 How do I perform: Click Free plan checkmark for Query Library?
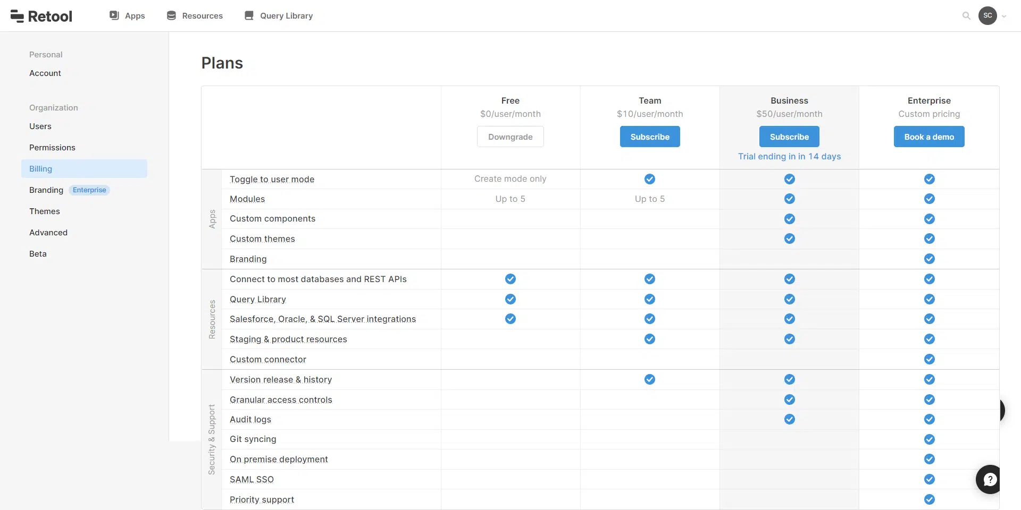click(x=510, y=299)
